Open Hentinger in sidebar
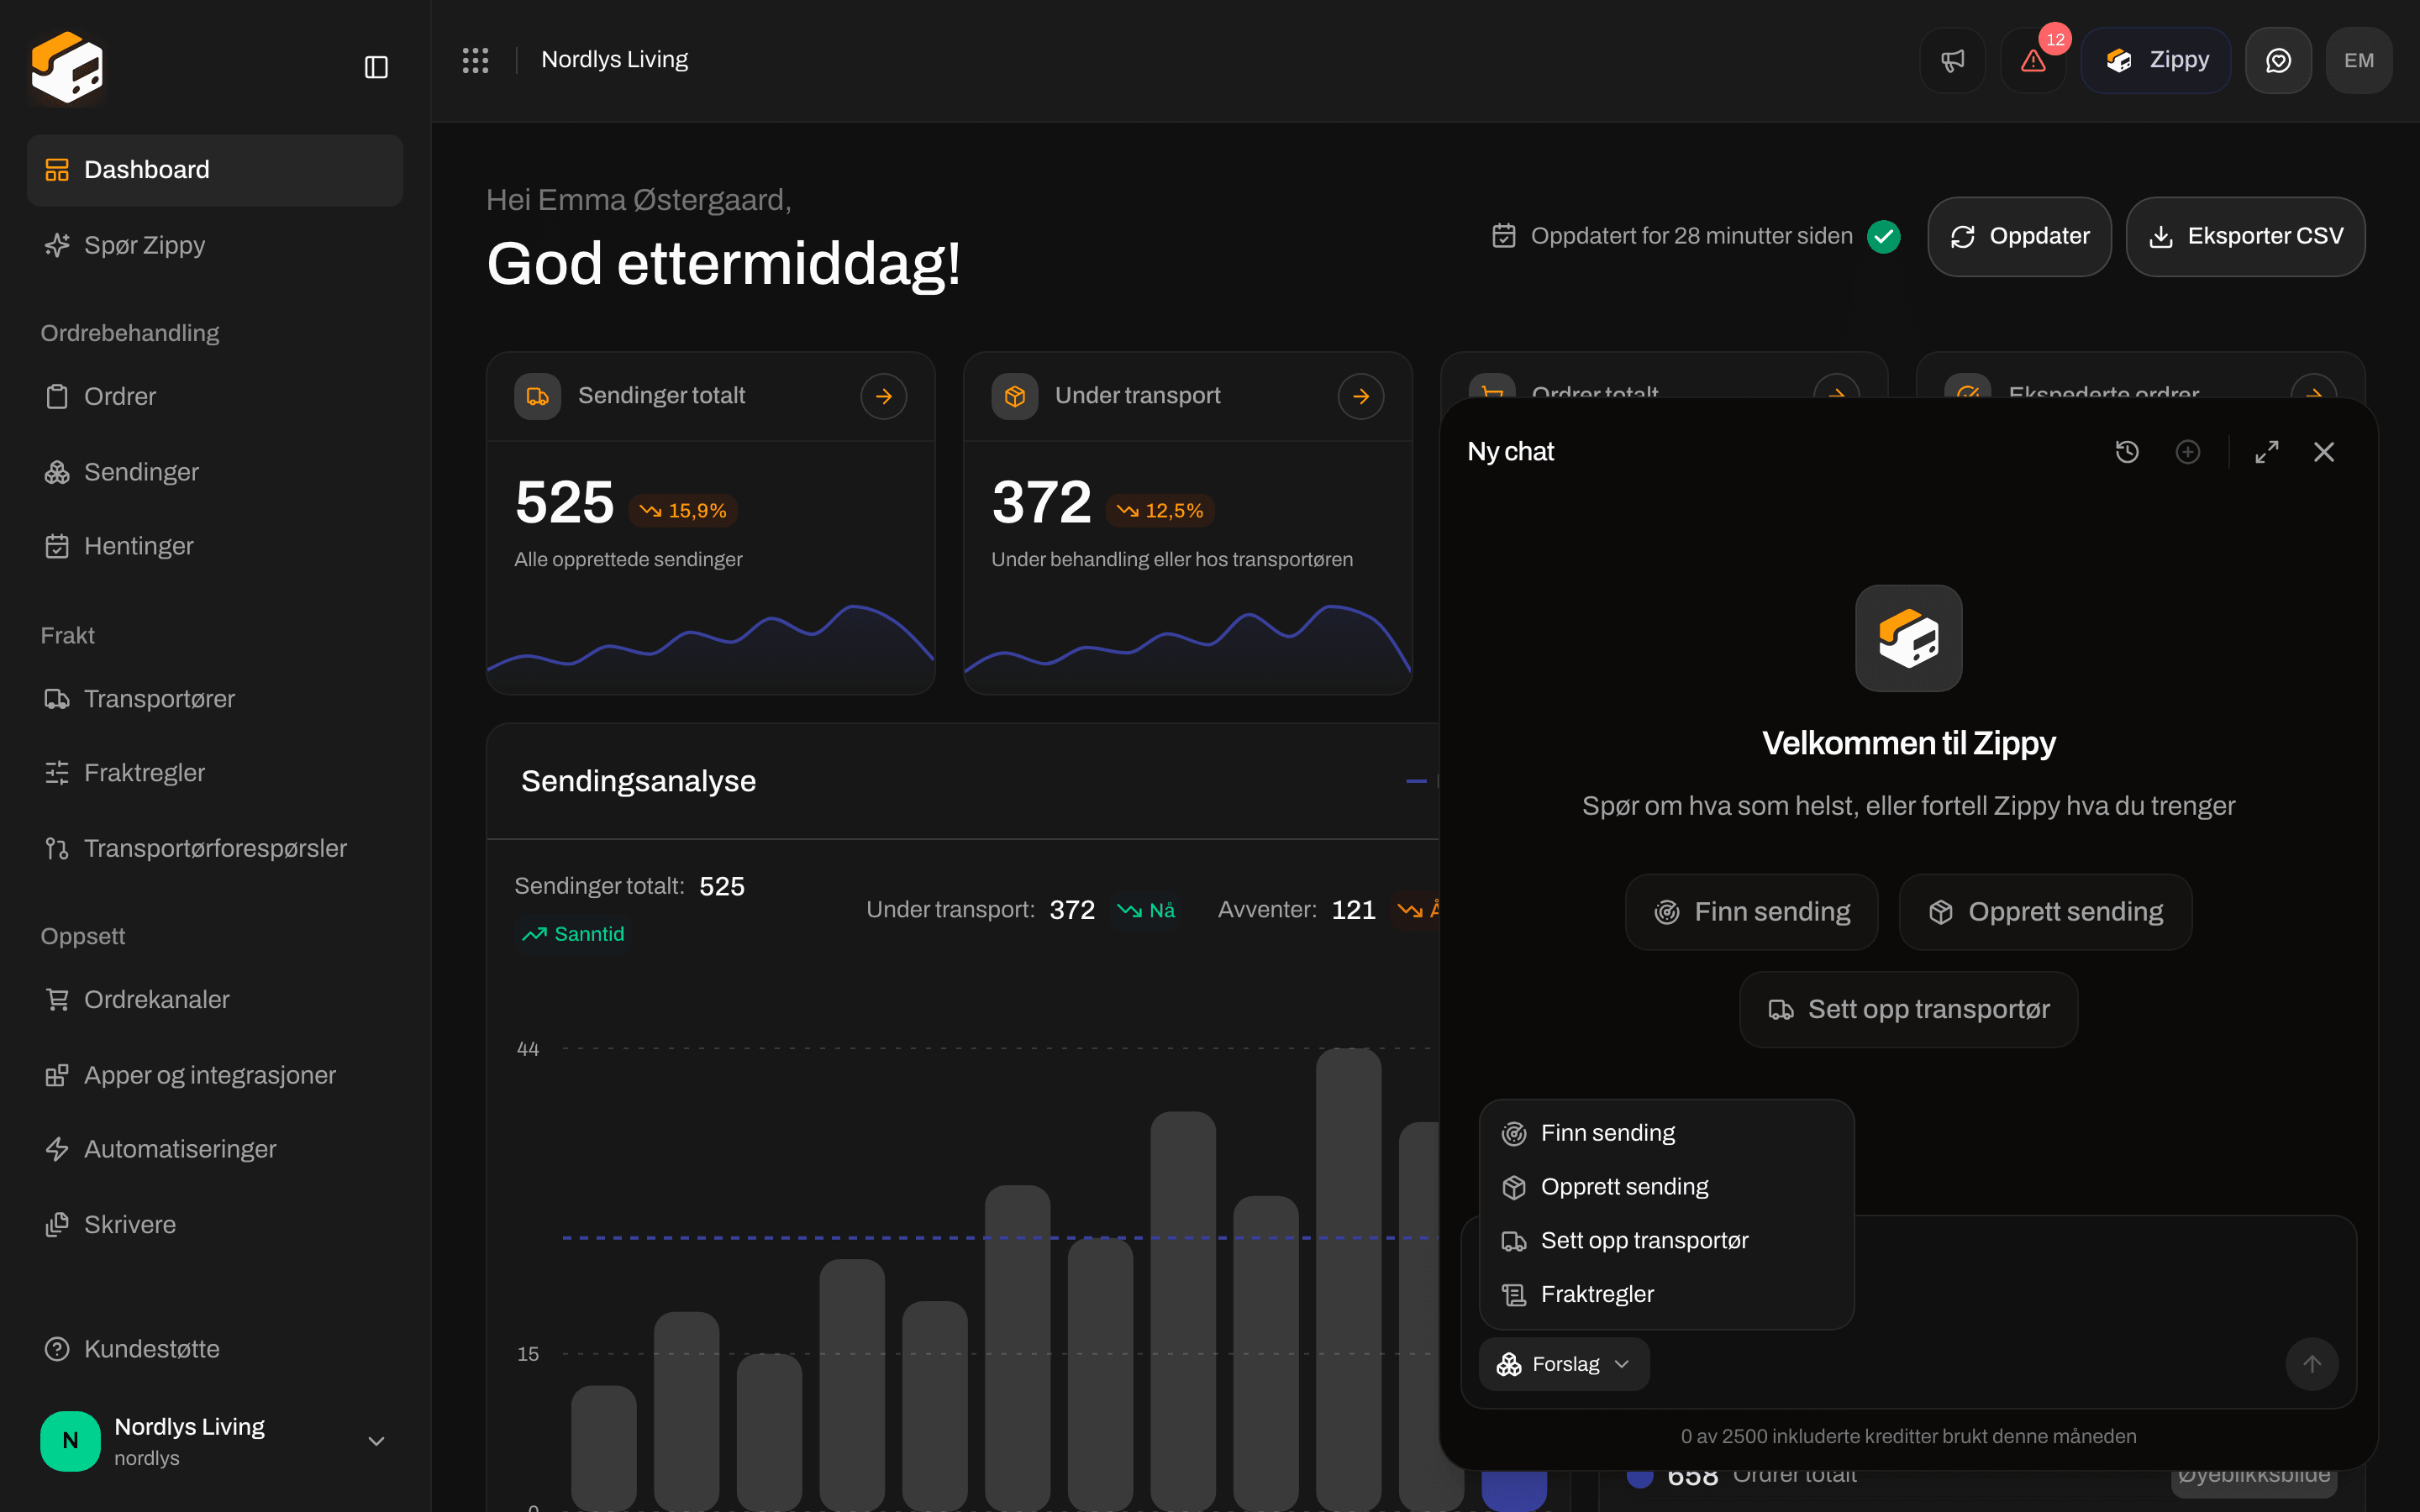The height and width of the screenshot is (1512, 2420). click(x=215, y=546)
